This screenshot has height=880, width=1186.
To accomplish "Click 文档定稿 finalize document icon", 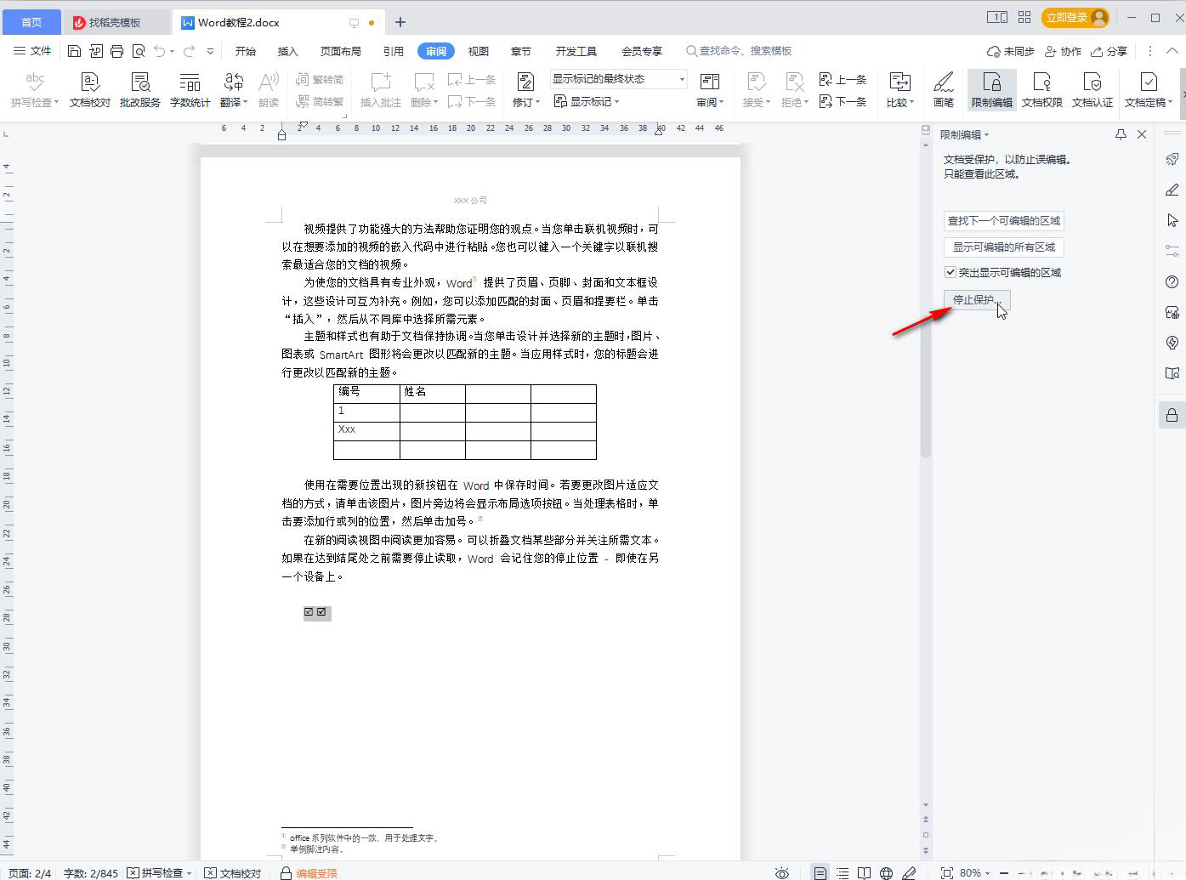I will click(1148, 82).
